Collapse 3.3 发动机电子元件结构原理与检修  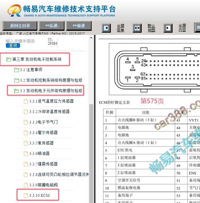point(51,91)
